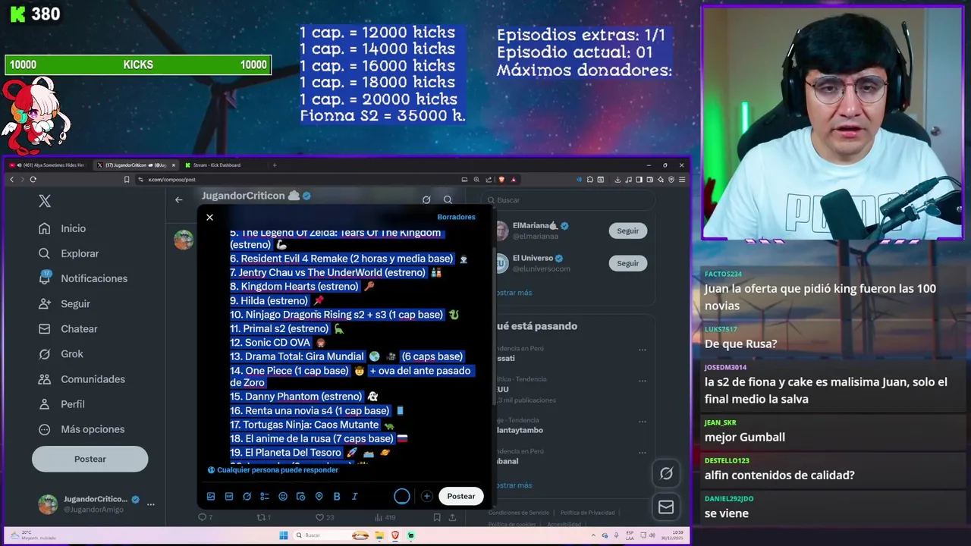Screen dimensions: 971x546
Task: Open Seguir in the sidebar
Action: [64, 303]
